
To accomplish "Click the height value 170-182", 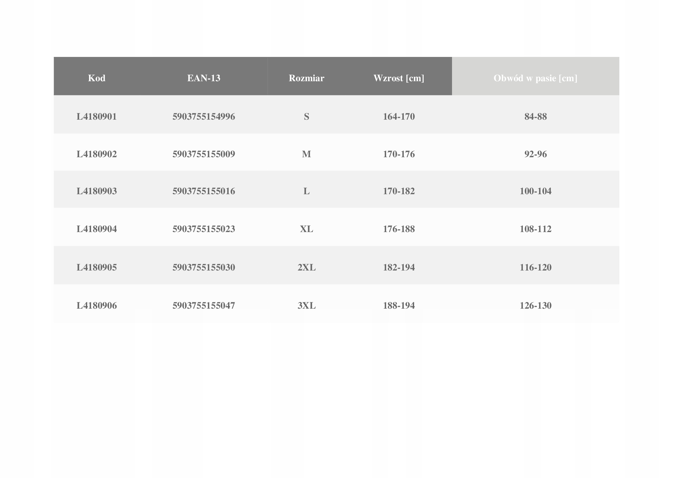I will (x=399, y=191).
